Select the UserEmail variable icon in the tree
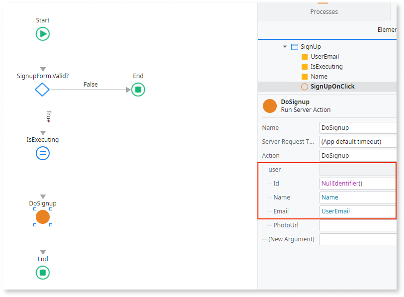404x297 pixels. point(304,57)
